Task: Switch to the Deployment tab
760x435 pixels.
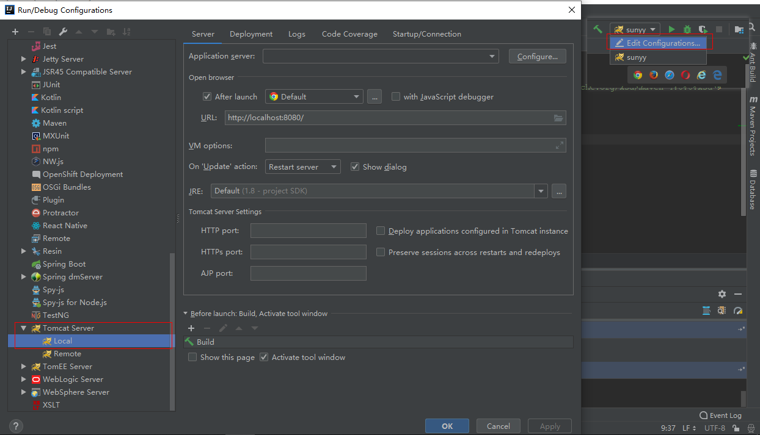Action: (x=251, y=34)
